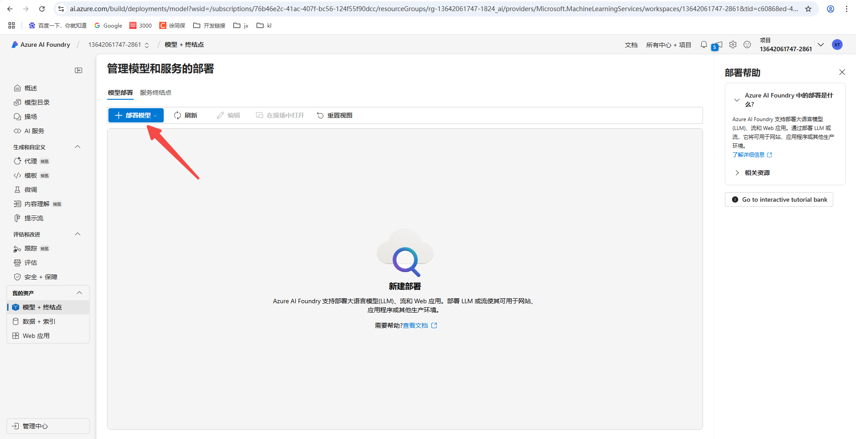
Task: Expand the 项目 dropdown chevron in header
Action: [821, 45]
